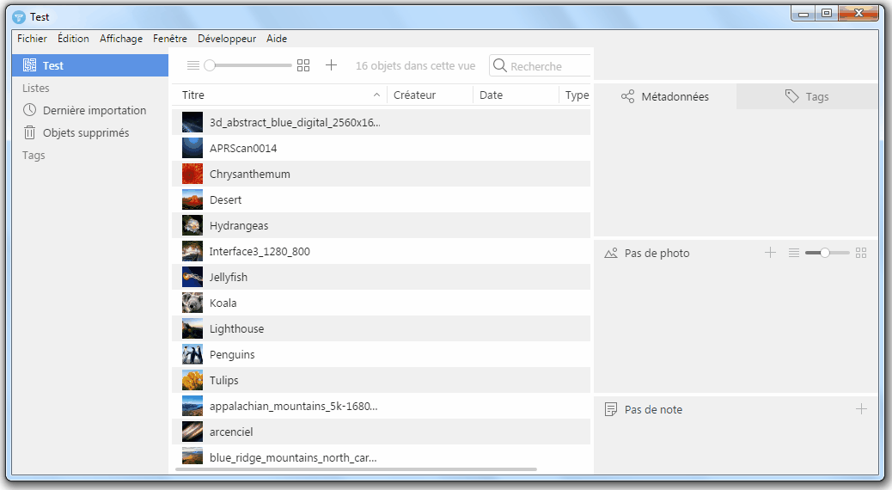Click the trash icon for Objets supprimés
Image resolution: width=892 pixels, height=490 pixels.
(x=29, y=132)
